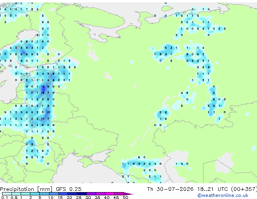The image size is (257, 199).
Task: Click the "Precipitation [mm]" title text
Action: tap(26, 189)
